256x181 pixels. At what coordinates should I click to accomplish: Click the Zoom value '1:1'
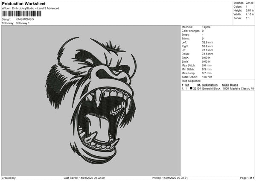tap(247, 18)
